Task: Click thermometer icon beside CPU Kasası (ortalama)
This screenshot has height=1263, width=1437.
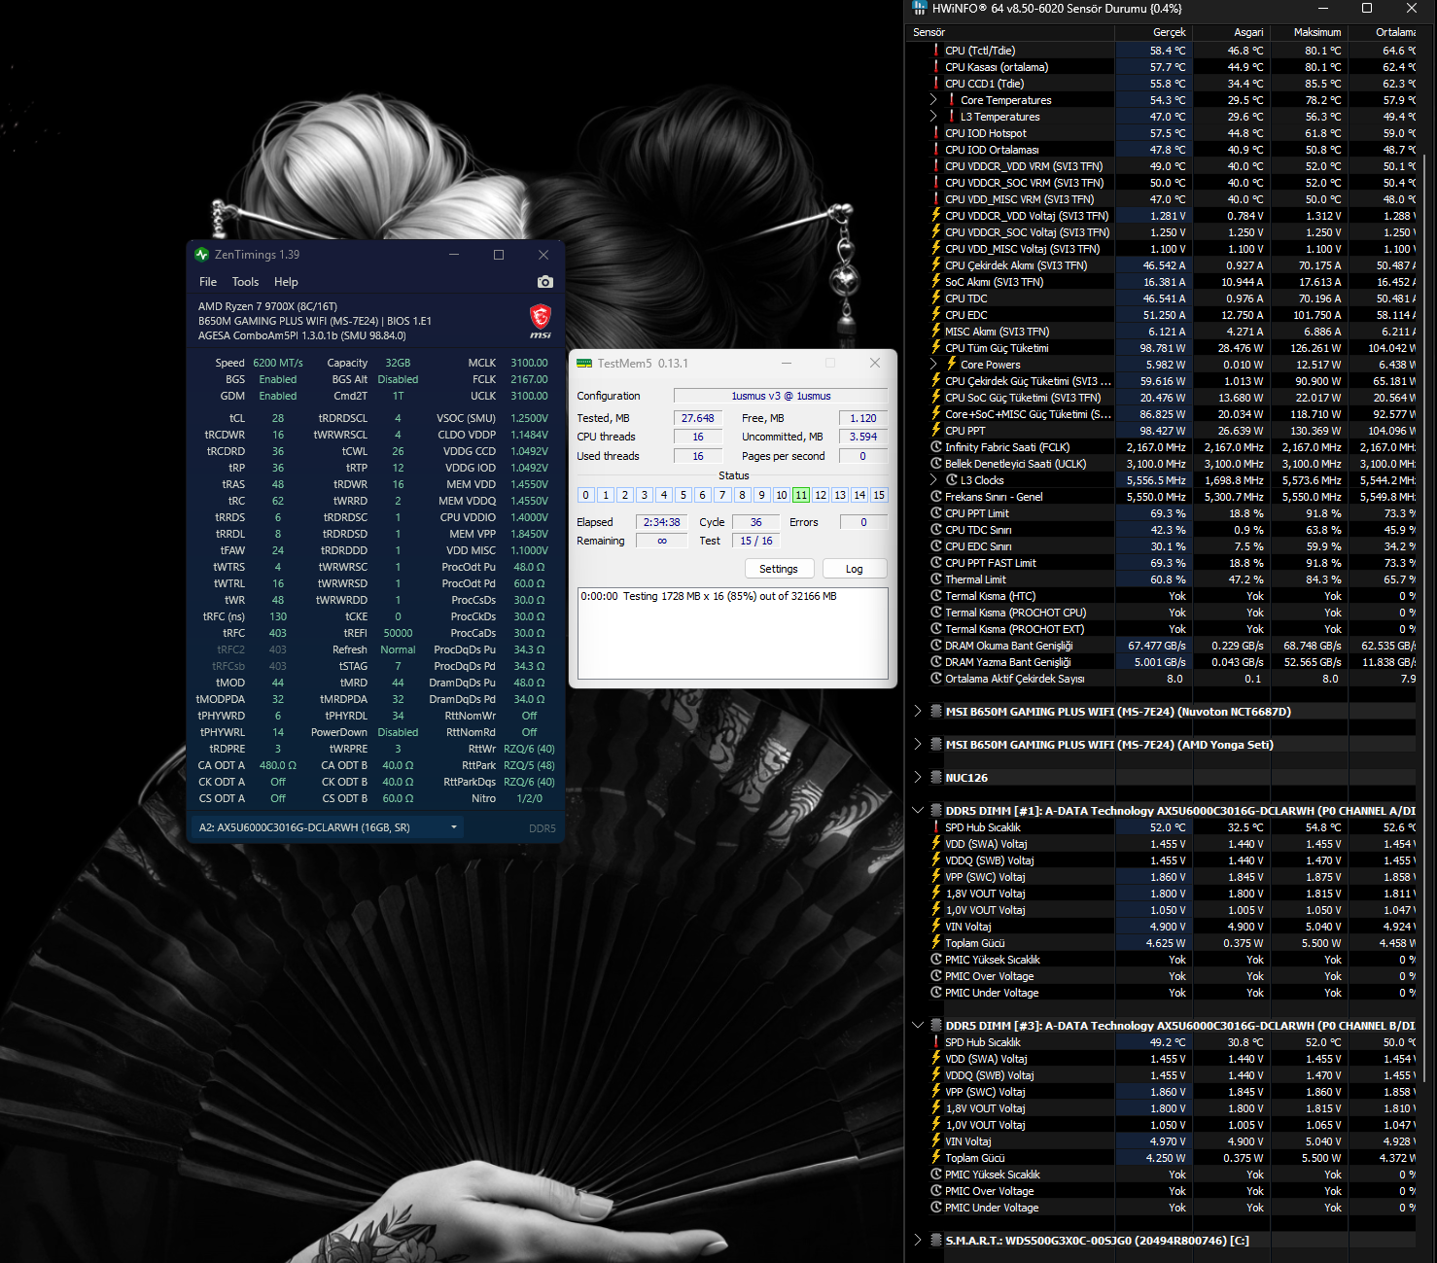Action: click(x=936, y=67)
